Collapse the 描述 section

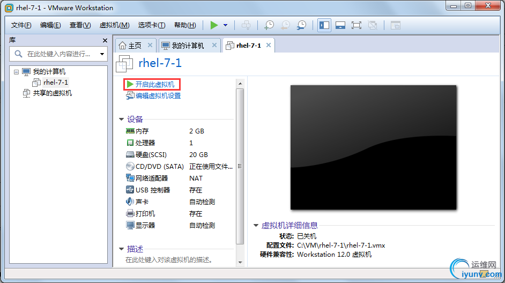[x=121, y=249]
